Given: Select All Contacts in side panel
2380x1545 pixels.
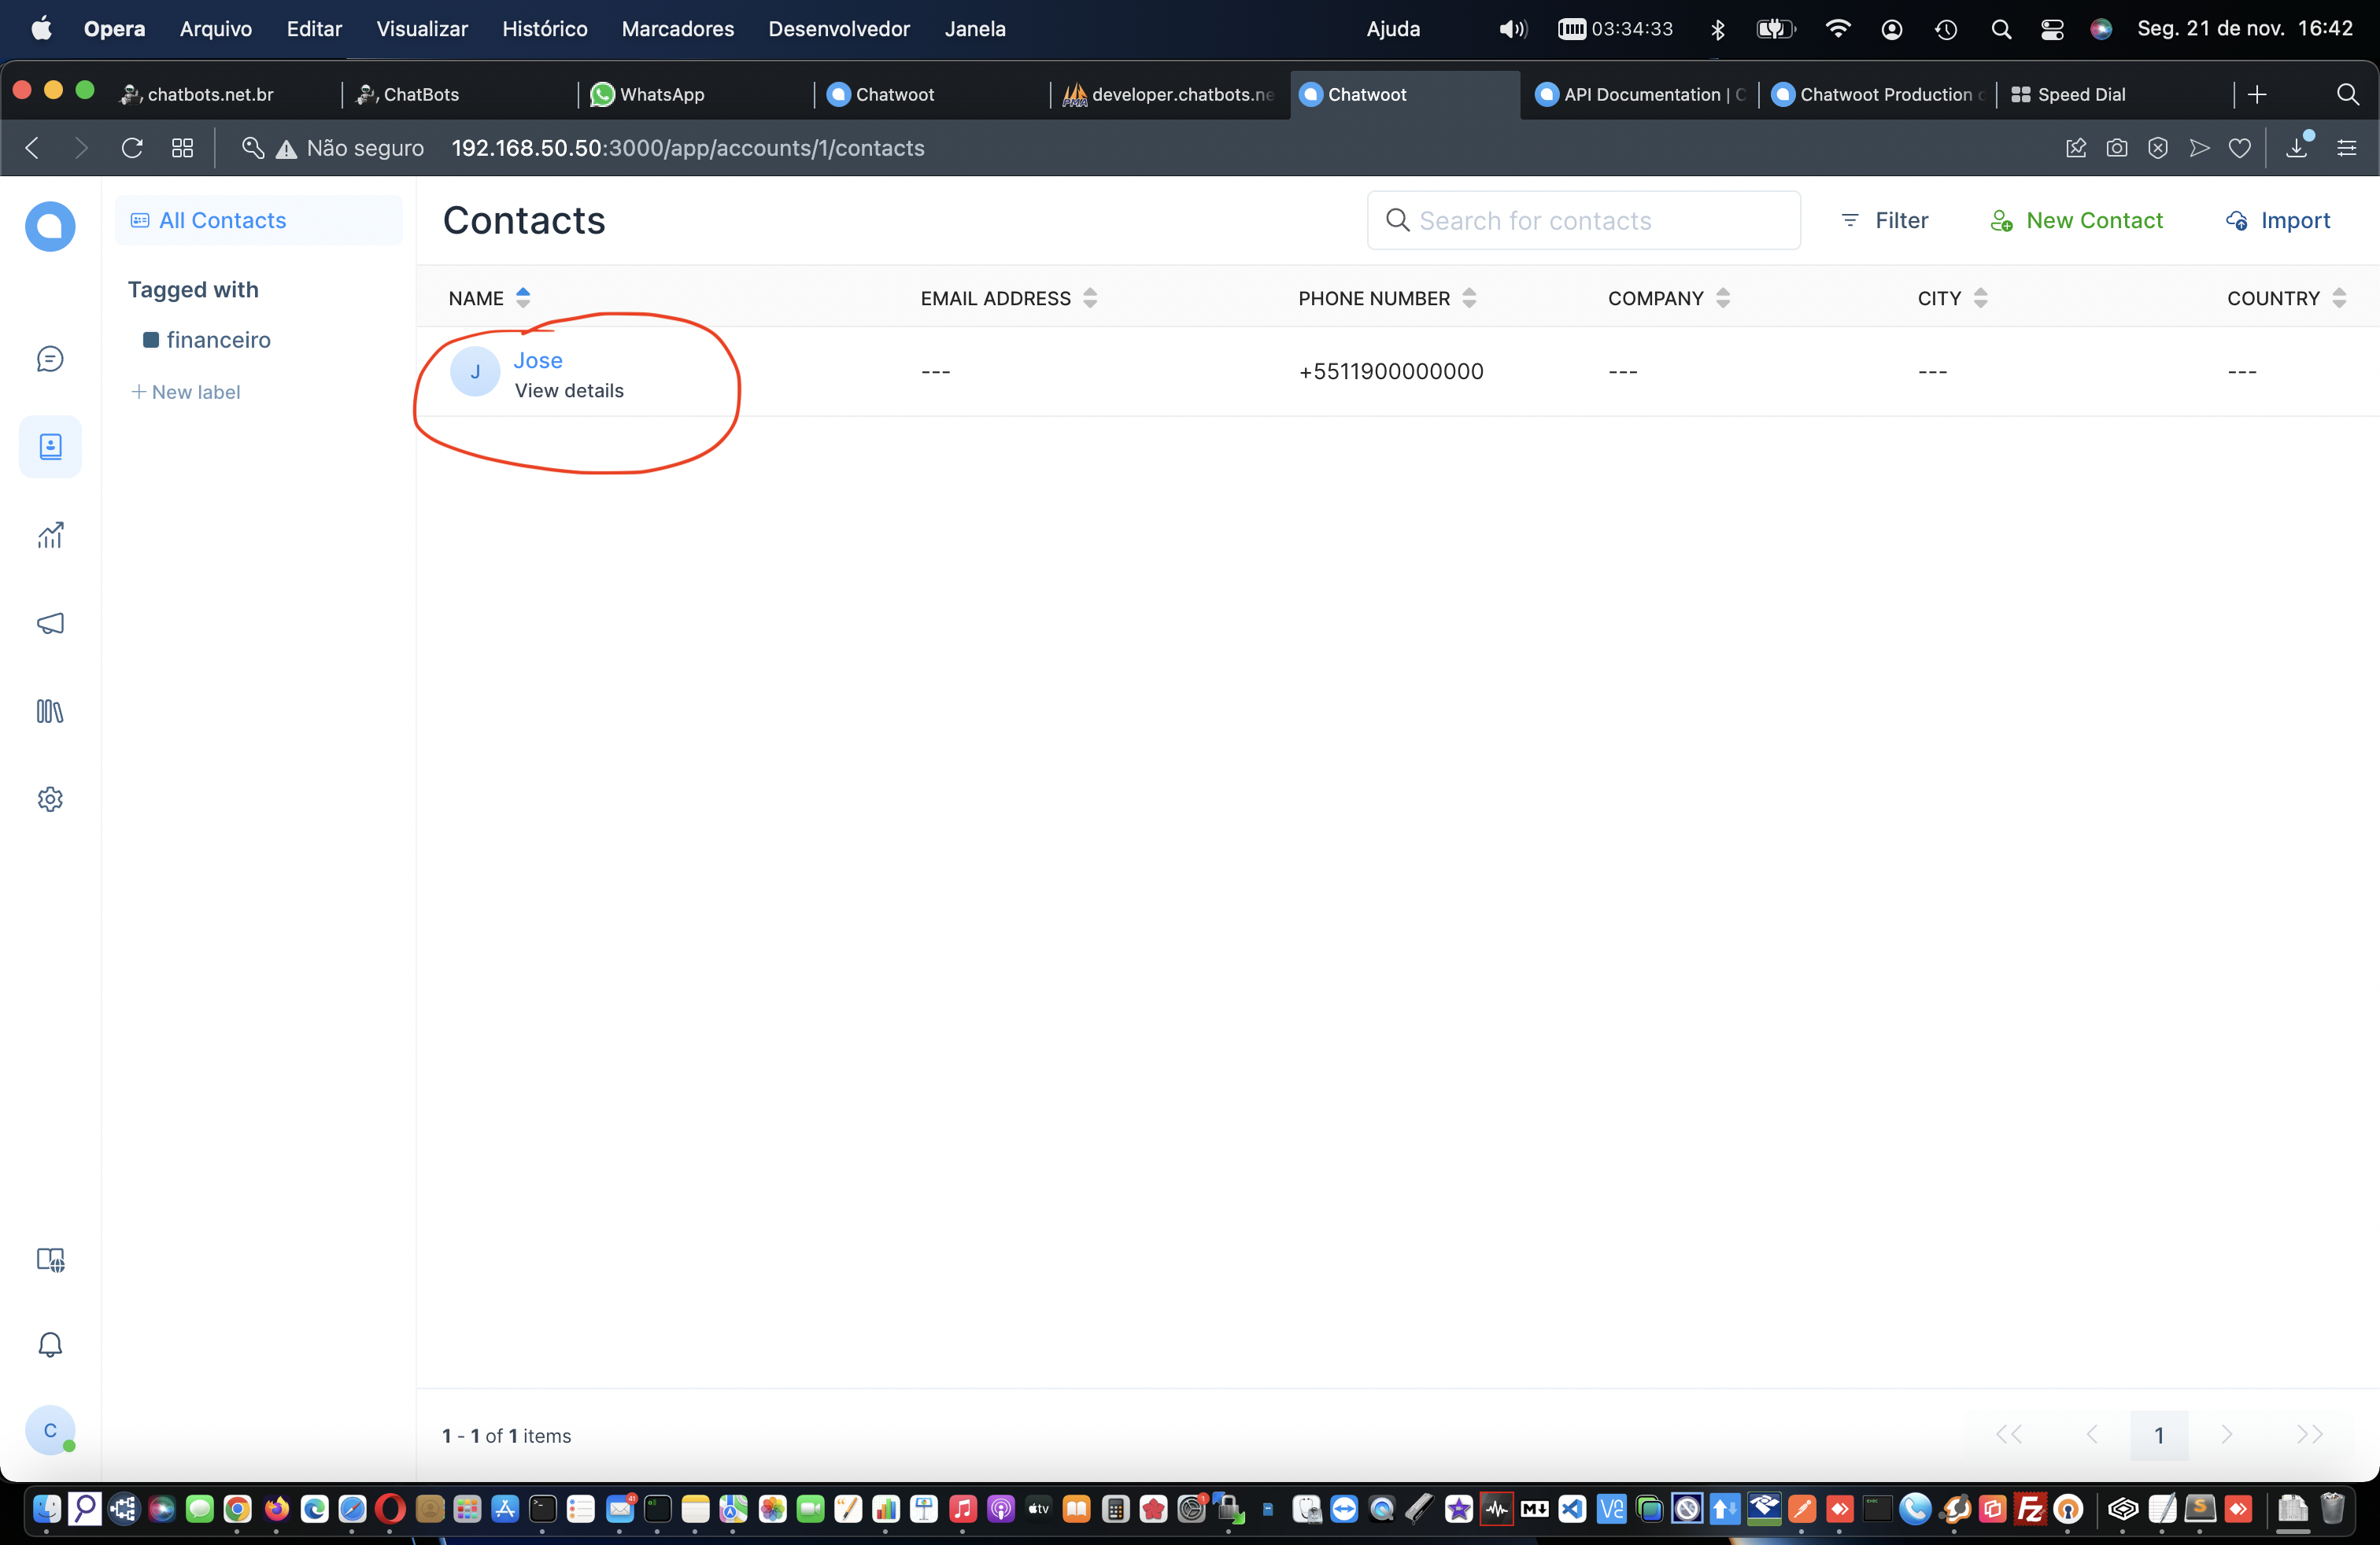Looking at the screenshot, I should [258, 219].
